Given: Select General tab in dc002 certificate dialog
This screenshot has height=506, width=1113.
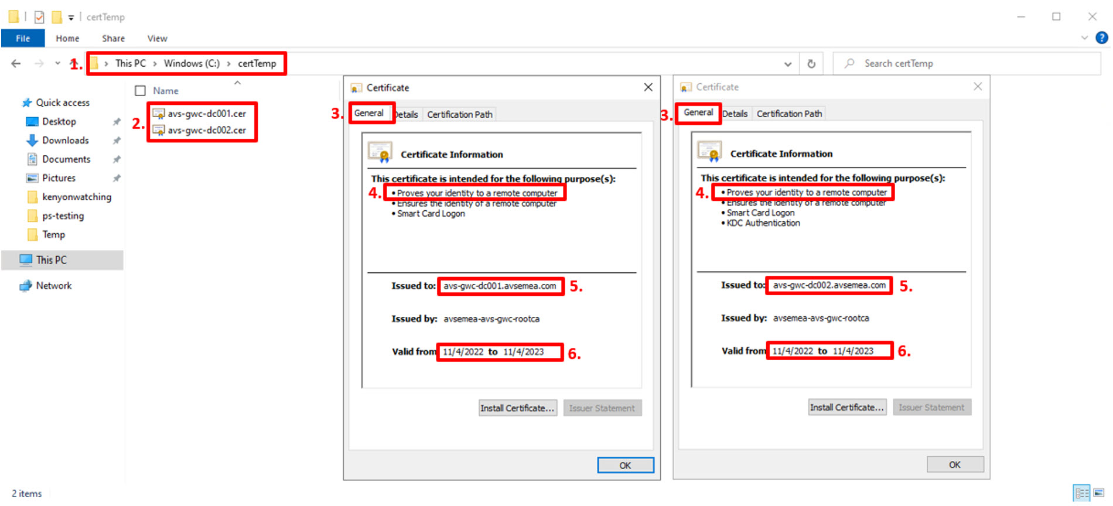Looking at the screenshot, I should (x=698, y=112).
